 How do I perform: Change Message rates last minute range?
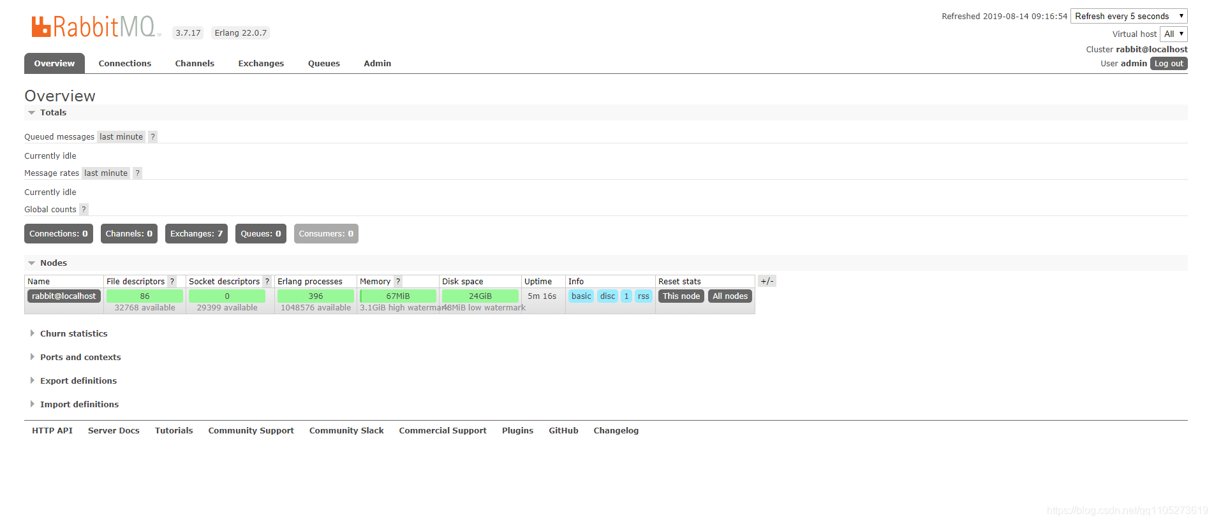tap(106, 173)
